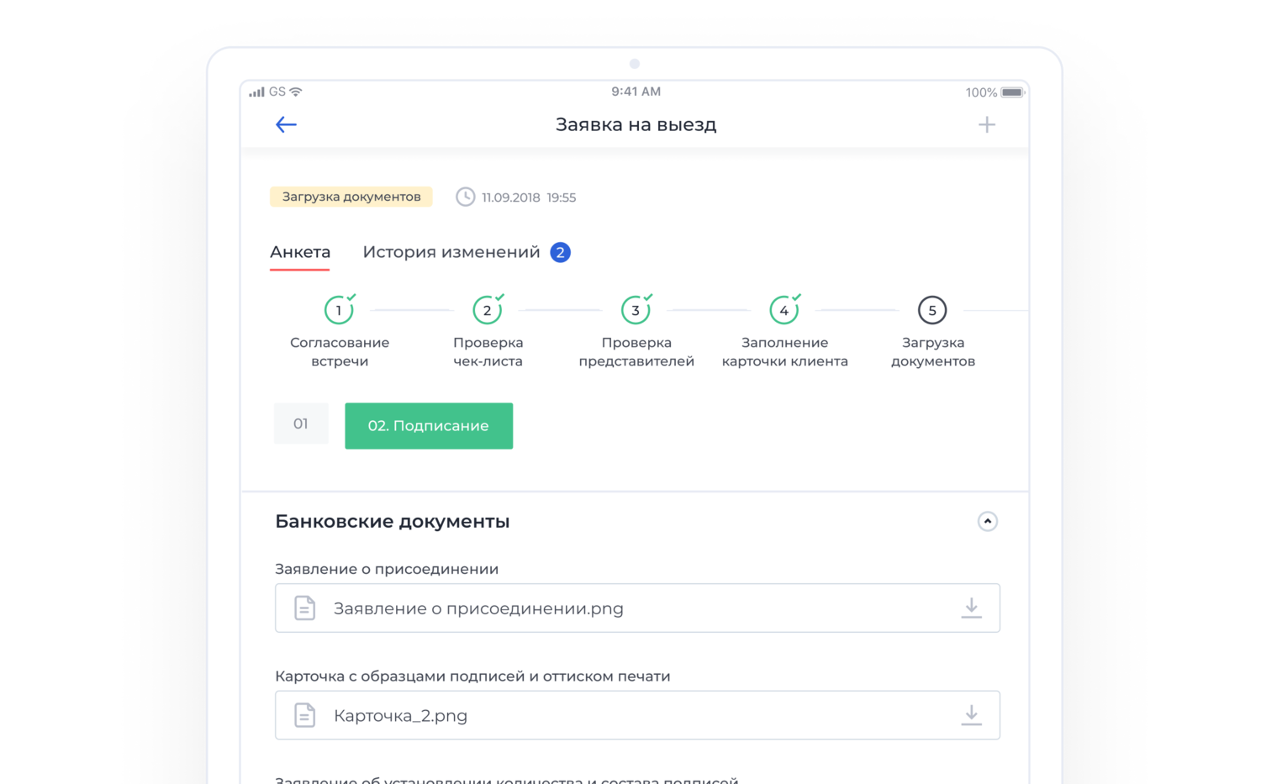Click the Карточка с образцами подписей label
The width and height of the screenshot is (1261, 784).
click(x=472, y=676)
